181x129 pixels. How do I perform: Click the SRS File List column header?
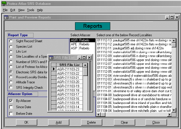point(69,65)
